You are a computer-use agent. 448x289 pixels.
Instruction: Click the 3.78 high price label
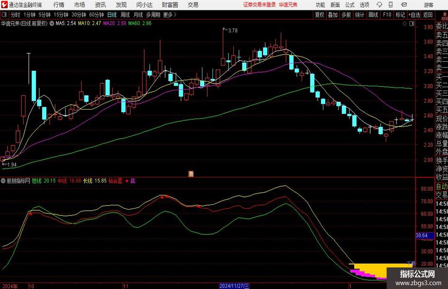click(x=233, y=30)
